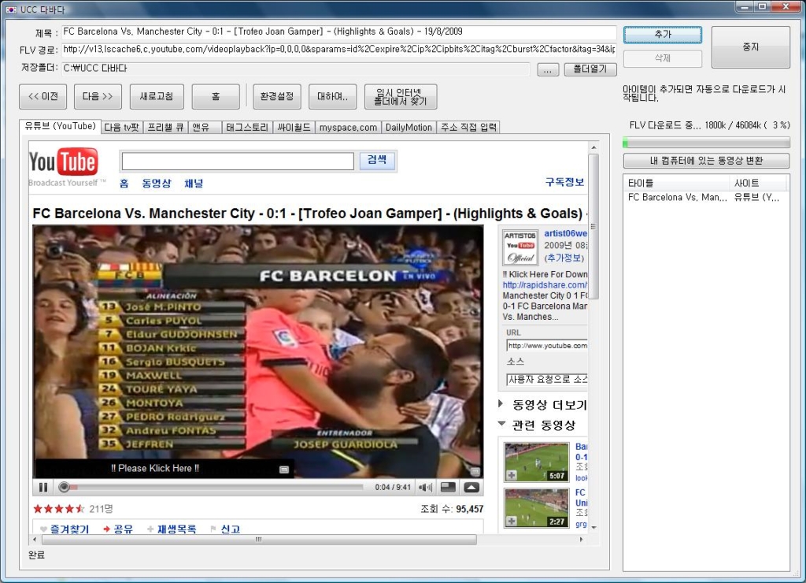Click the up-arrow icon on the player bar
This screenshot has height=583, width=806.
tap(471, 487)
